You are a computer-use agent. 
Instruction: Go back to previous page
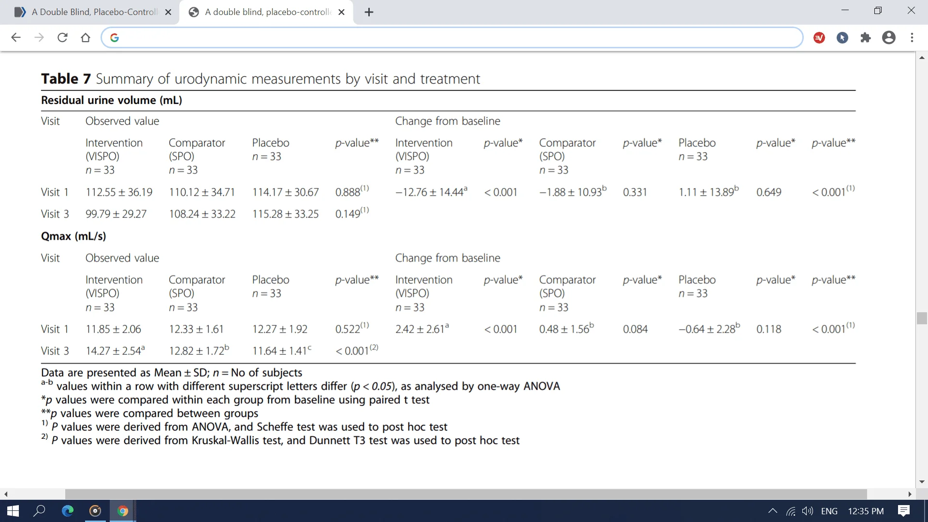tap(16, 38)
